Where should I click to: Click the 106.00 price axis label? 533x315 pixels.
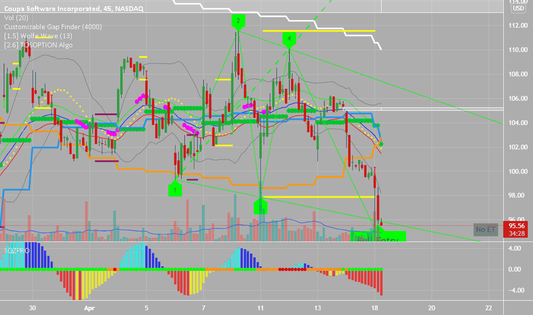click(x=518, y=99)
